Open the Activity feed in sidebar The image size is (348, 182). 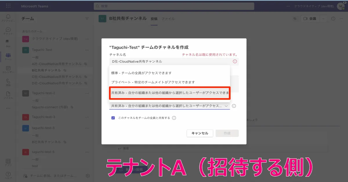8,18
